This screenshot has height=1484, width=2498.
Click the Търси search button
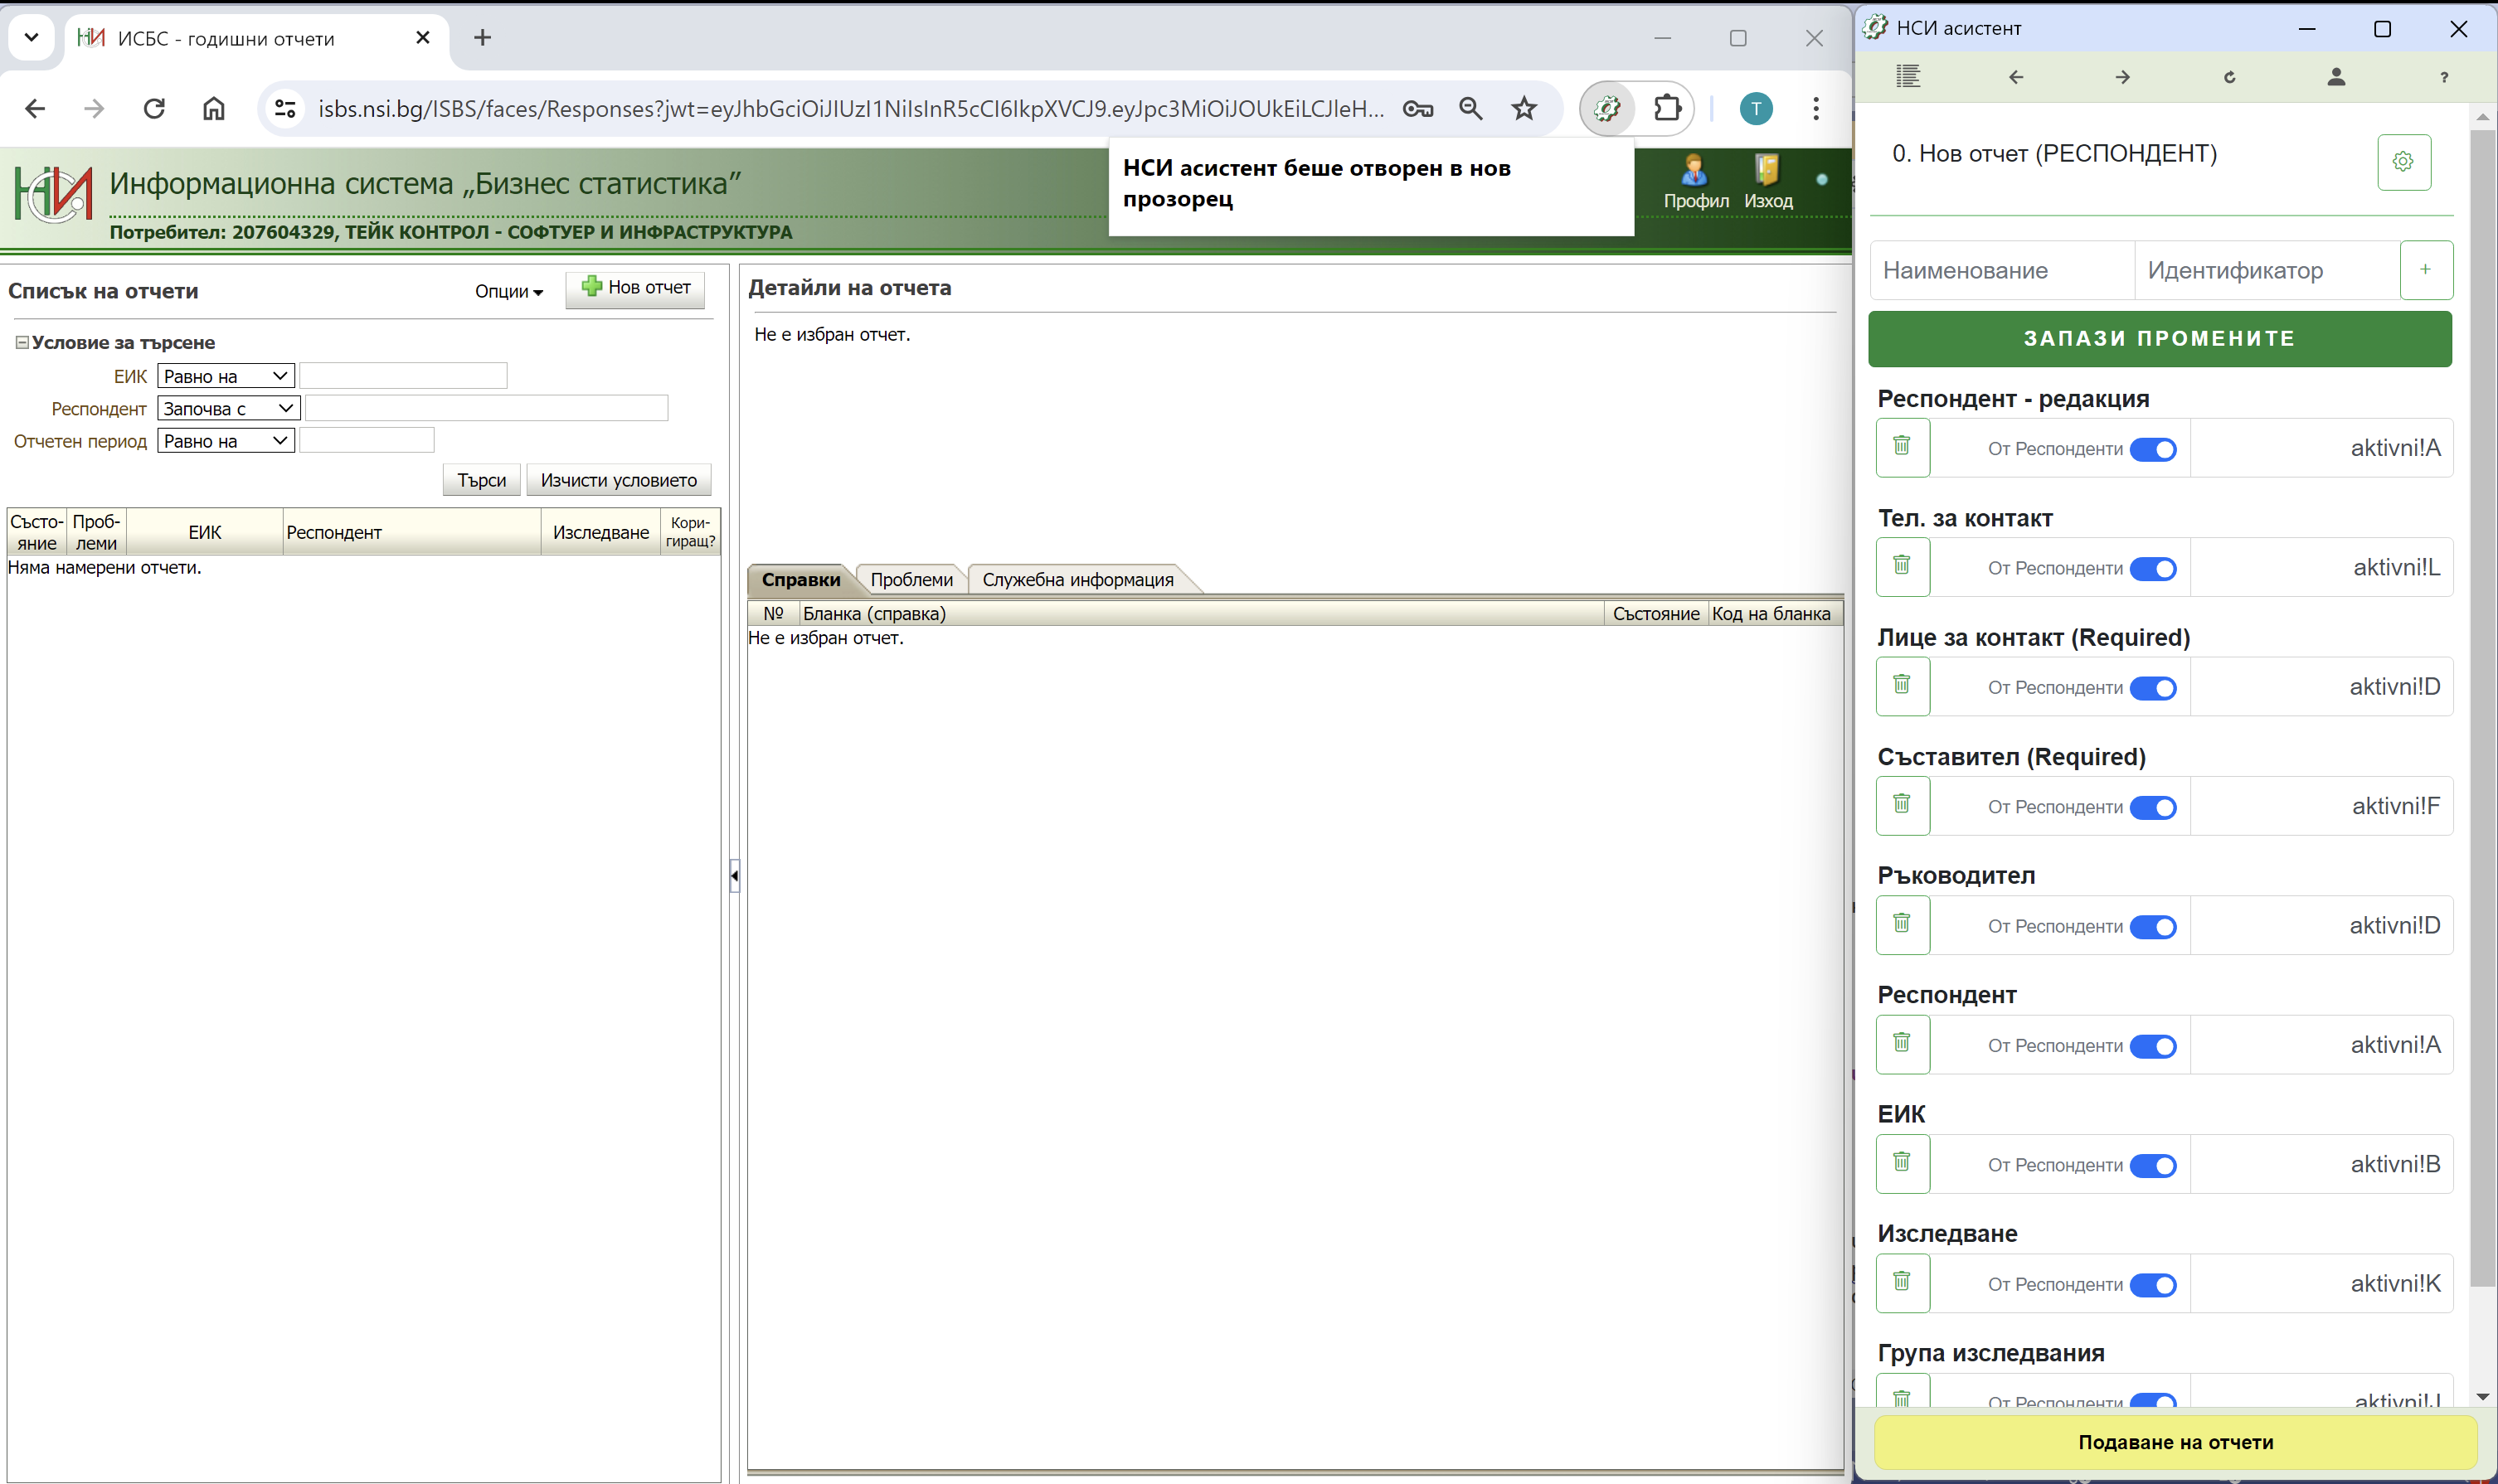pos(481,480)
